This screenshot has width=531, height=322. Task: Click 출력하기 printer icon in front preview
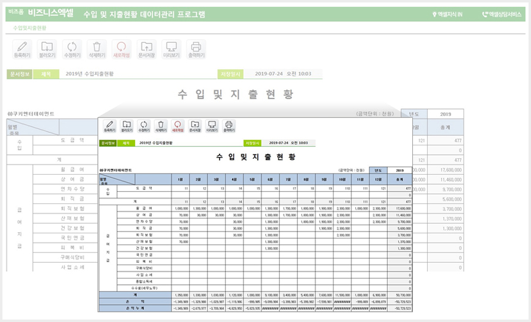click(229, 126)
